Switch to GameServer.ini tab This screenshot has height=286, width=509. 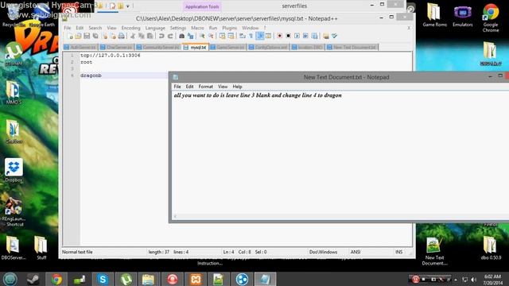227,48
